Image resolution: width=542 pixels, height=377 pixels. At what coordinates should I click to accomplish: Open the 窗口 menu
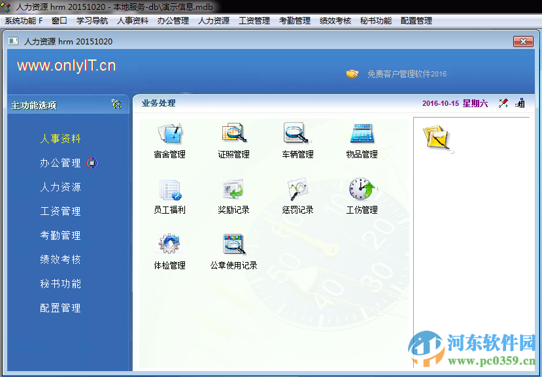(59, 21)
